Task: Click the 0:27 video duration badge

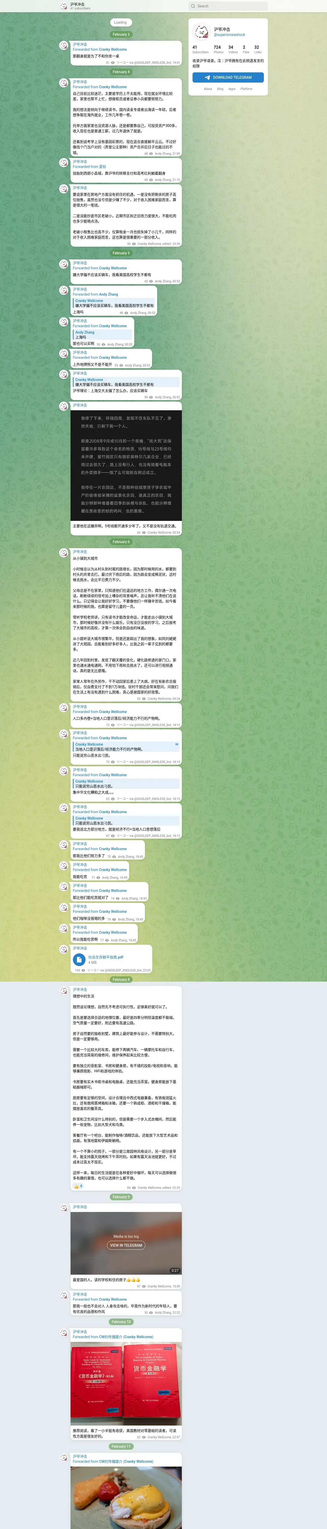Action: pyautogui.click(x=175, y=1271)
